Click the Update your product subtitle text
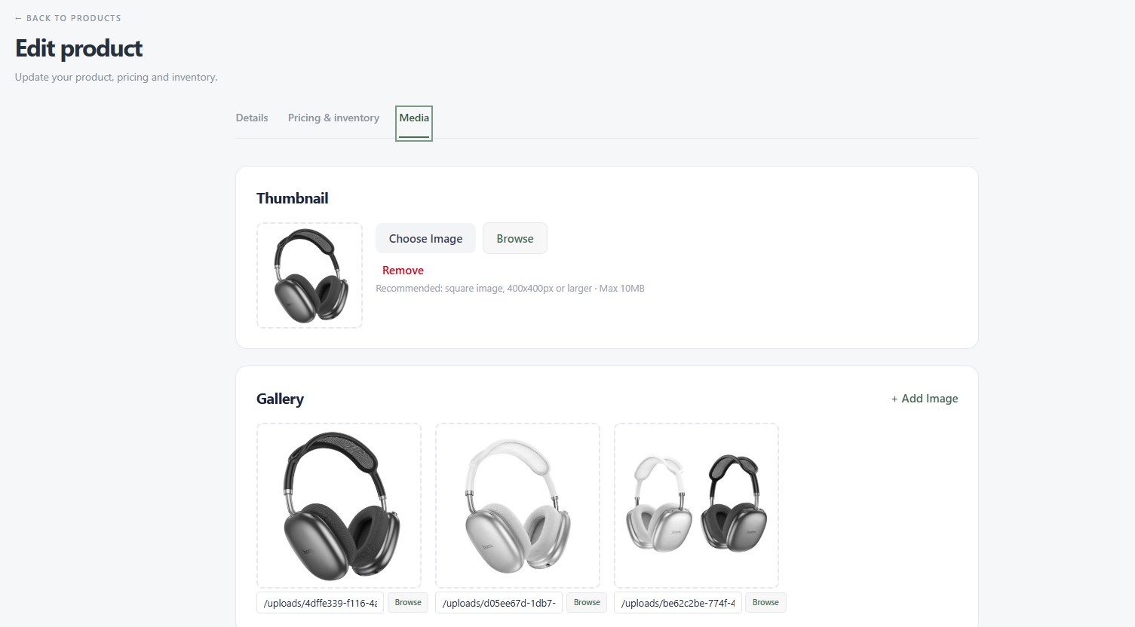The image size is (1135, 627). point(116,77)
